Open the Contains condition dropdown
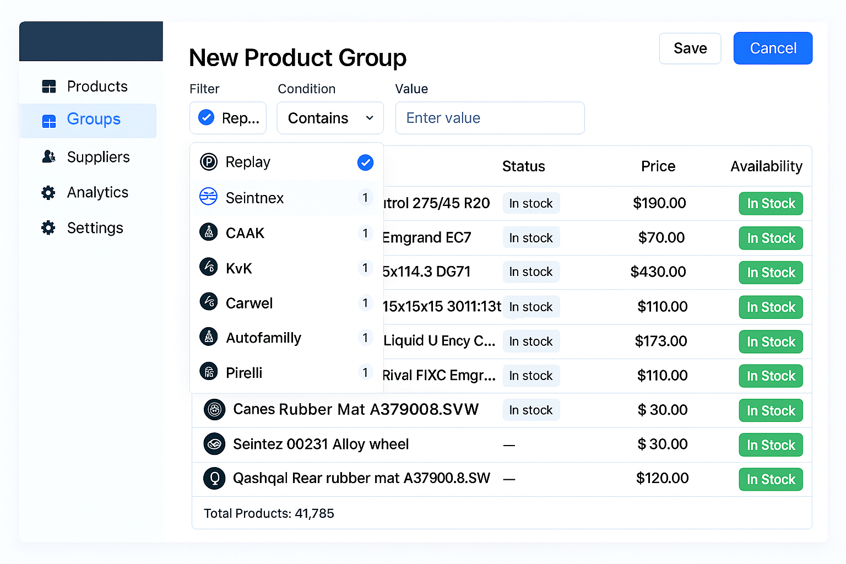Image resolution: width=846 pixels, height=564 pixels. coord(330,118)
